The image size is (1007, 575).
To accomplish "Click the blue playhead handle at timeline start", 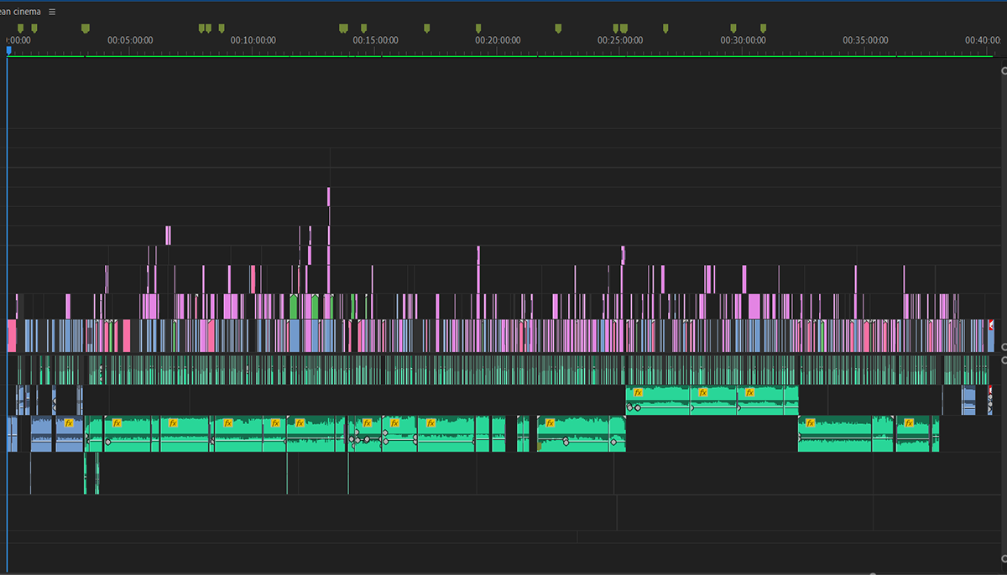I will click(8, 50).
